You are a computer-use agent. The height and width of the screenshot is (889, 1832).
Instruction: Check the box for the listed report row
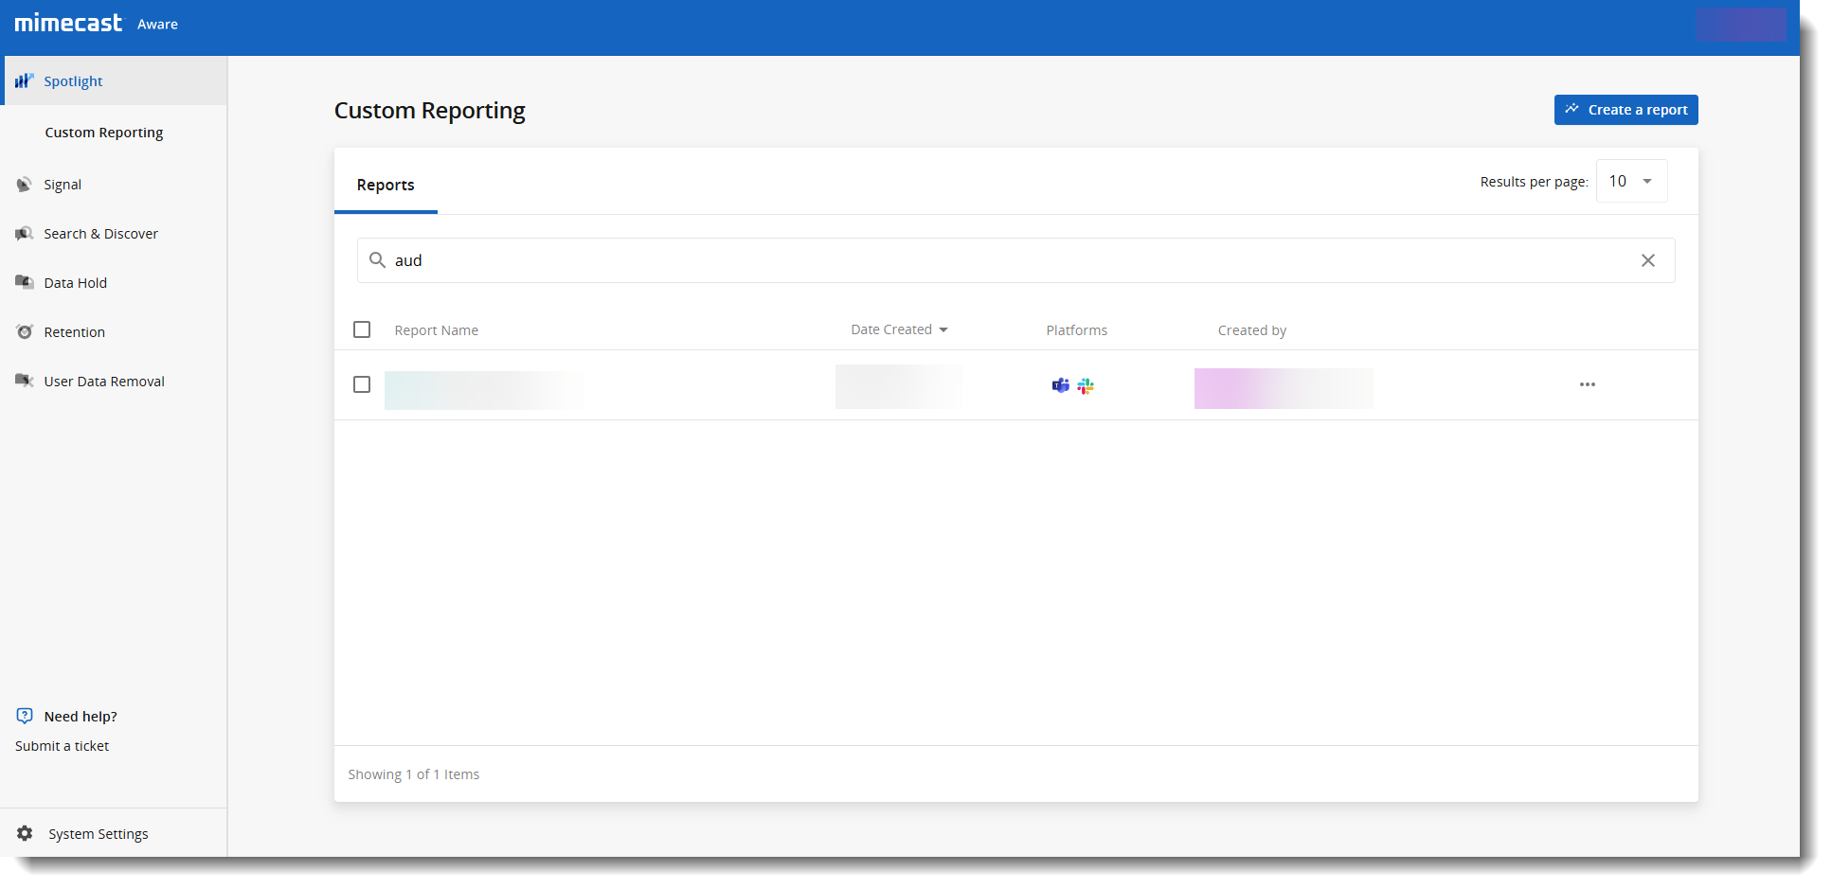coord(362,384)
